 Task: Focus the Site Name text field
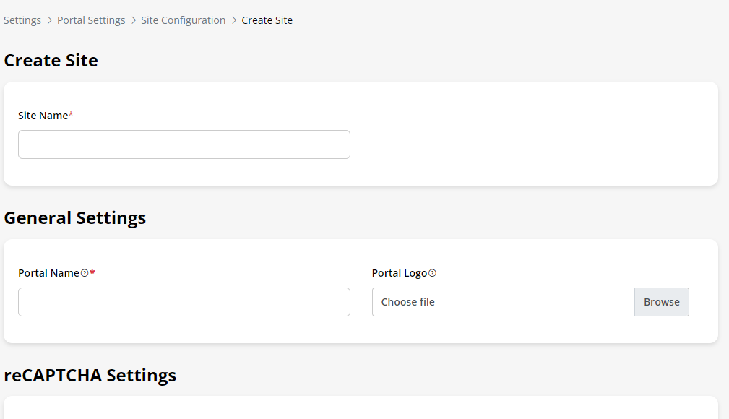tap(184, 144)
